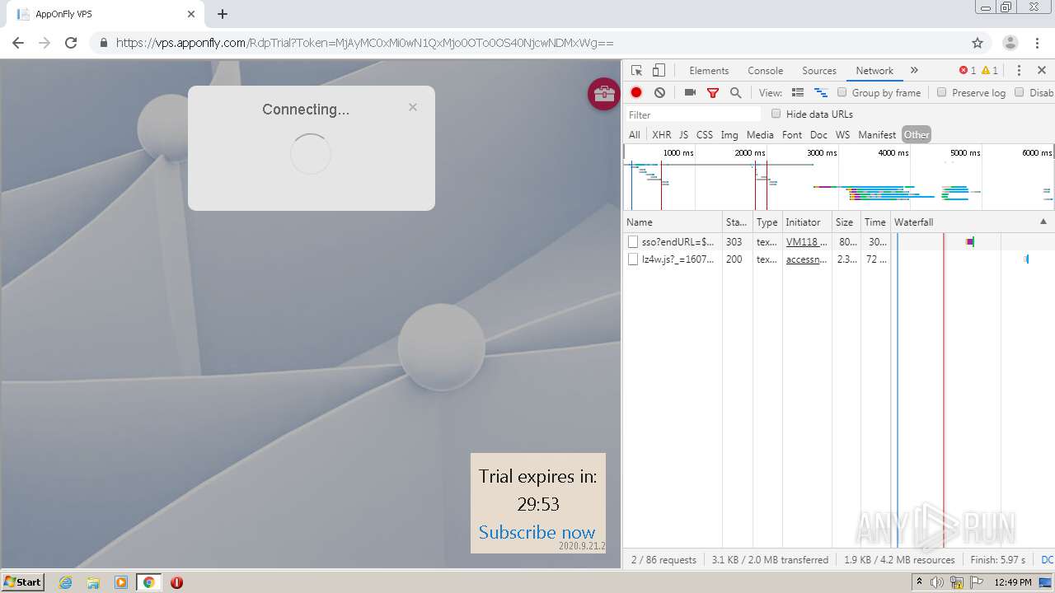The height and width of the screenshot is (593, 1055).
Task: Filter requests by XHR
Action: (x=661, y=135)
